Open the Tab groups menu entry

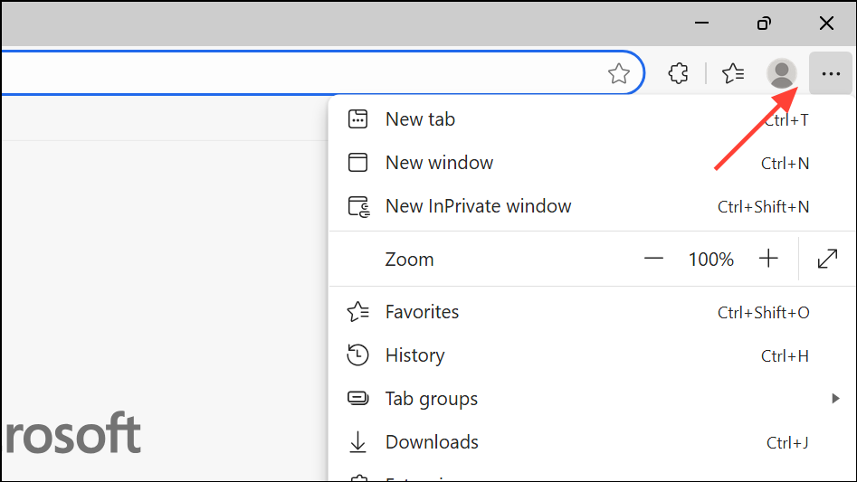(431, 399)
